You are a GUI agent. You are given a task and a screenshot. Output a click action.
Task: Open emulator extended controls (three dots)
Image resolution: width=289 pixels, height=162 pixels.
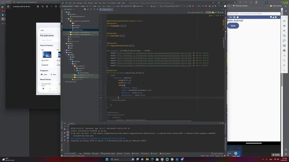pos(284,70)
